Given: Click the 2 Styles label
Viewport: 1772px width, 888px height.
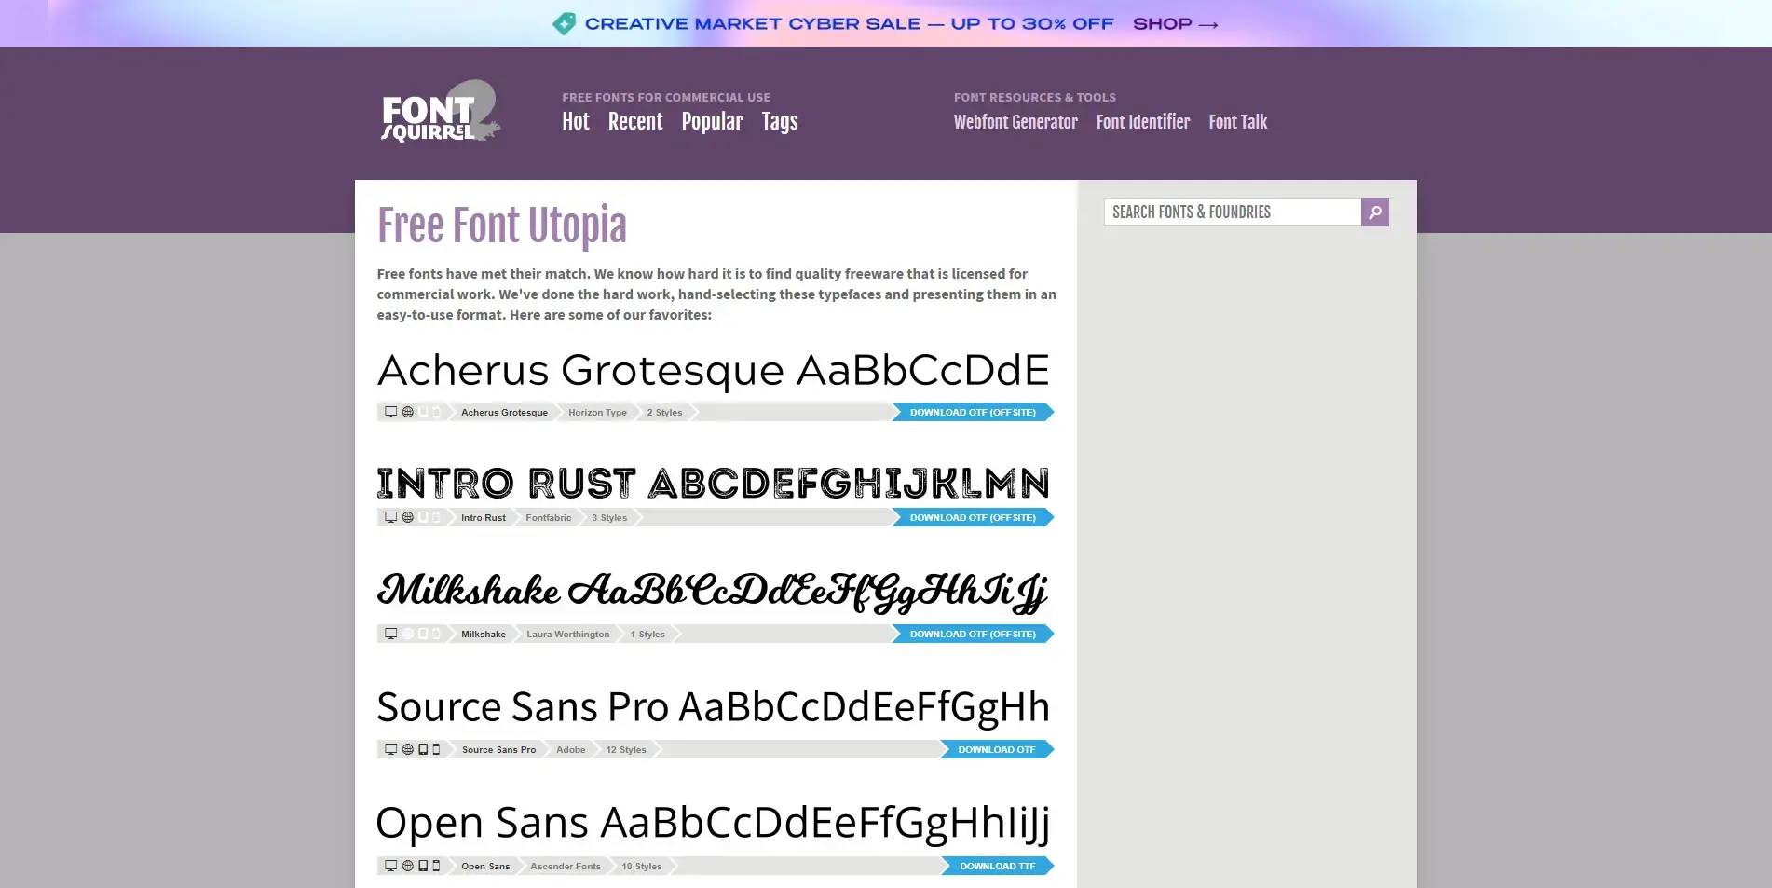Looking at the screenshot, I should pos(664,412).
